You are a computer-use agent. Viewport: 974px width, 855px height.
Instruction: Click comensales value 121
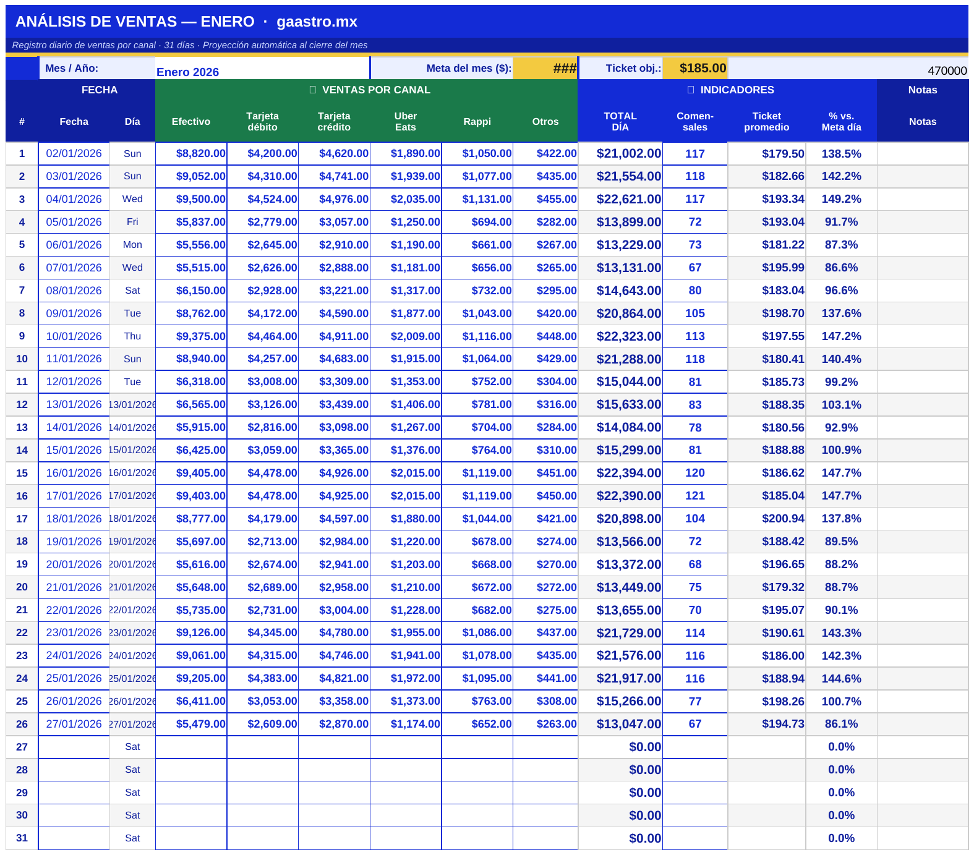pos(695,496)
